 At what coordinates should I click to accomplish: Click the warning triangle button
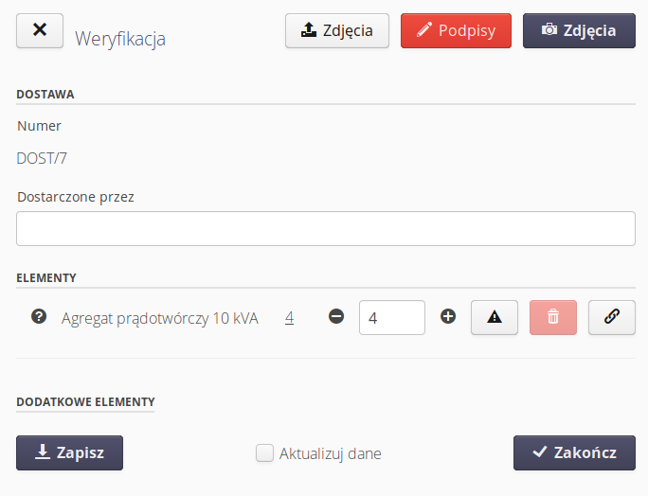[x=495, y=318]
